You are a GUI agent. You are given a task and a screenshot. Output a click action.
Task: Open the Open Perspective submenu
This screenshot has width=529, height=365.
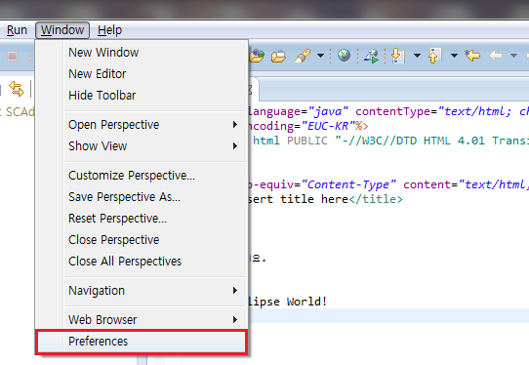(x=142, y=125)
